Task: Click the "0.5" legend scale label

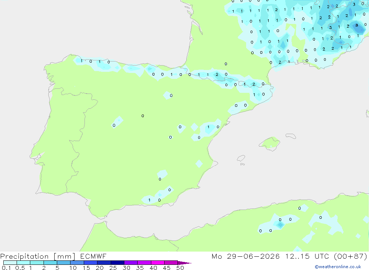Action: tap(20, 268)
